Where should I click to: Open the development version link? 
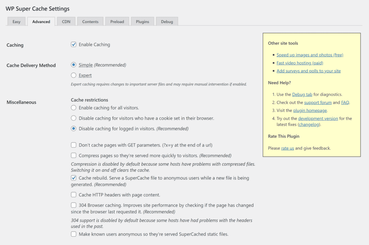[318, 119]
